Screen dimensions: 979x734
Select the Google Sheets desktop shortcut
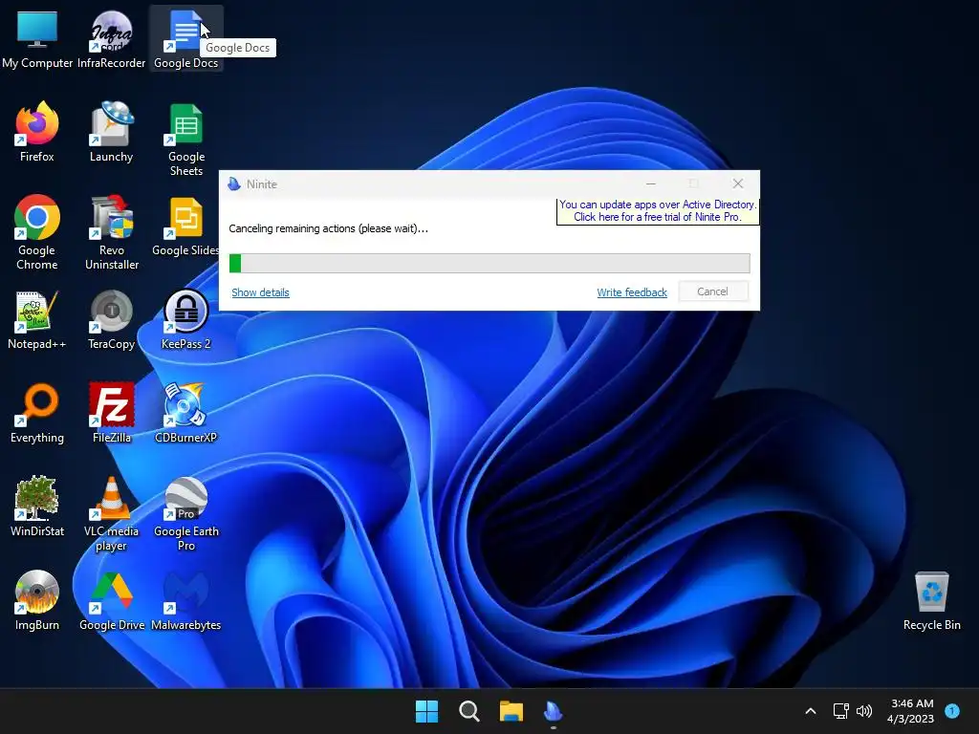[186, 140]
